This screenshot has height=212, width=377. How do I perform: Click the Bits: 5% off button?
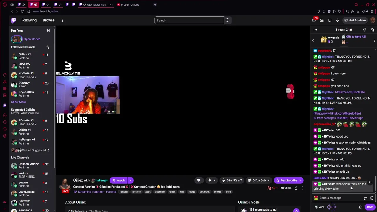[x=232, y=180]
